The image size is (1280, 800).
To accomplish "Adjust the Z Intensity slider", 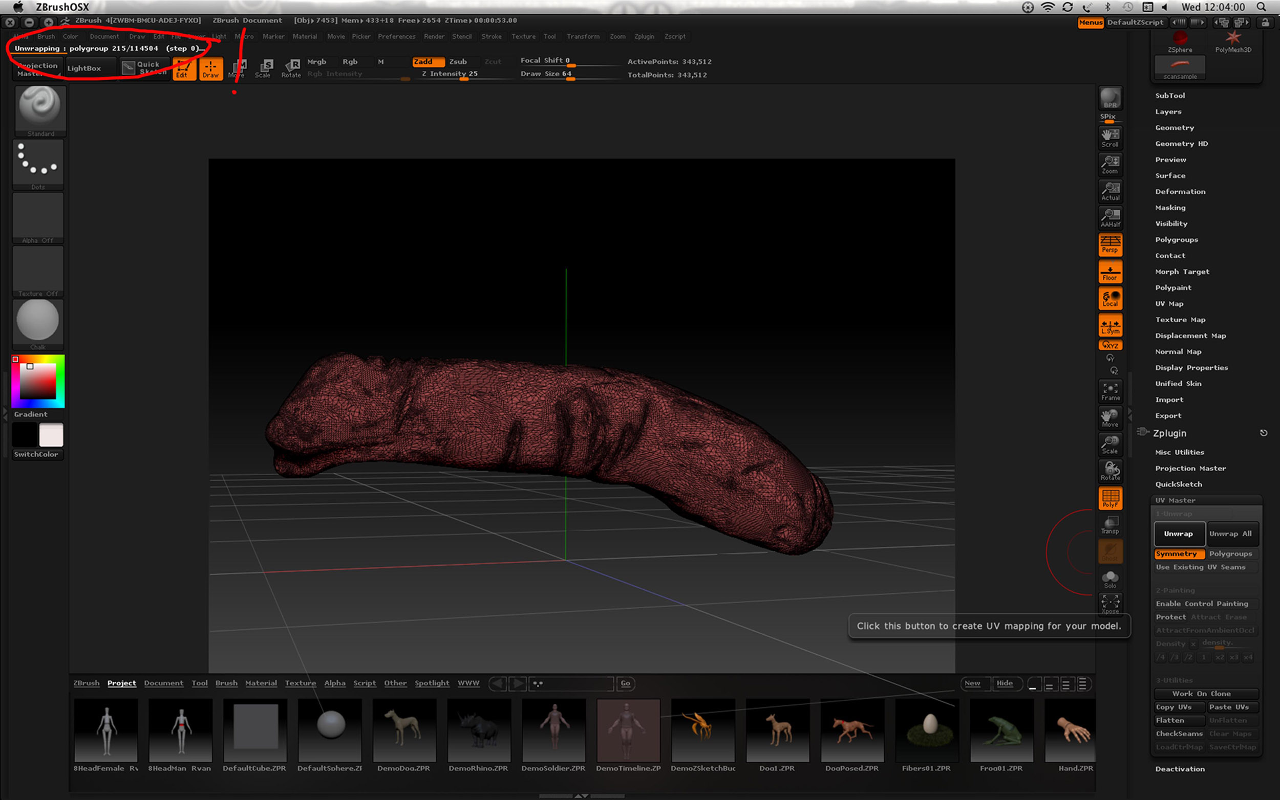I will [463, 75].
